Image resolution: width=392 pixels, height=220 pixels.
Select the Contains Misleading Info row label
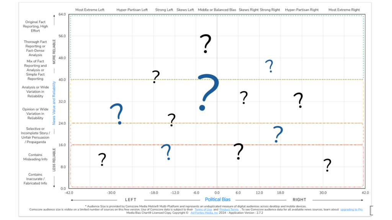click(35, 157)
